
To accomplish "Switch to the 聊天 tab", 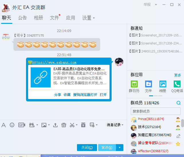I will (x=7, y=18).
